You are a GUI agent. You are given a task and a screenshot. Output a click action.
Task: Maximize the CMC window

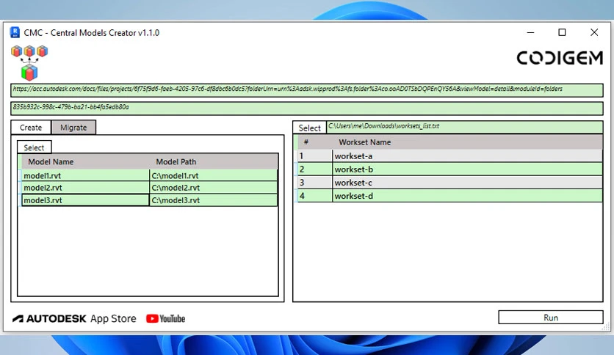point(562,32)
